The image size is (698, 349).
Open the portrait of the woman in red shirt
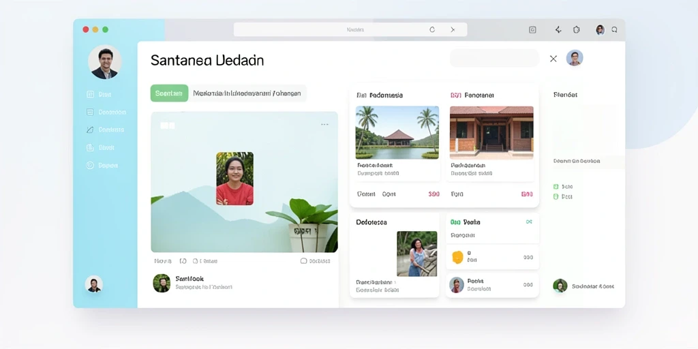234,179
